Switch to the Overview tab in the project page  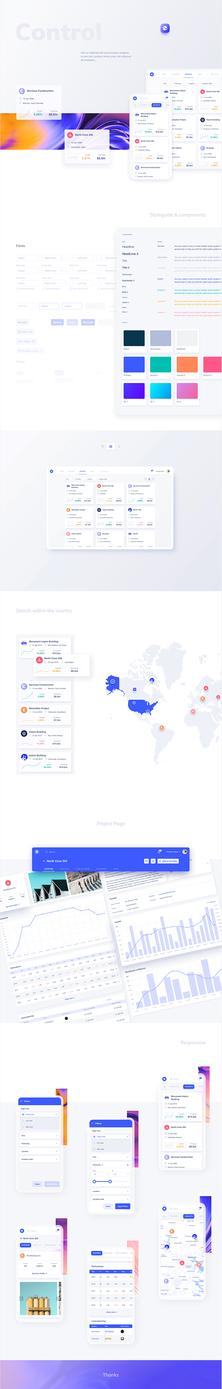49,869
